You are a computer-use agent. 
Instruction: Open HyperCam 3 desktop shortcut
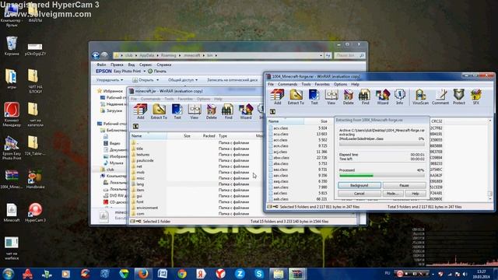35,212
